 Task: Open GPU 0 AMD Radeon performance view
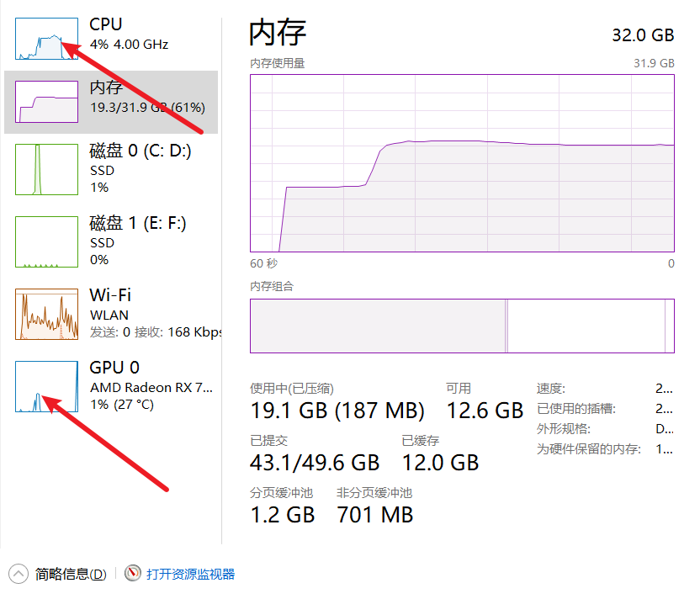pos(111,386)
